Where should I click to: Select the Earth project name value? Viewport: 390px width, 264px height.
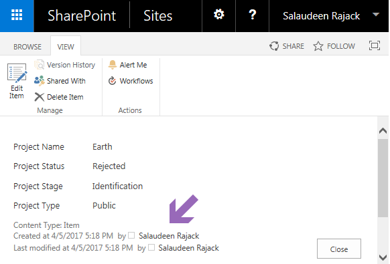(103, 146)
